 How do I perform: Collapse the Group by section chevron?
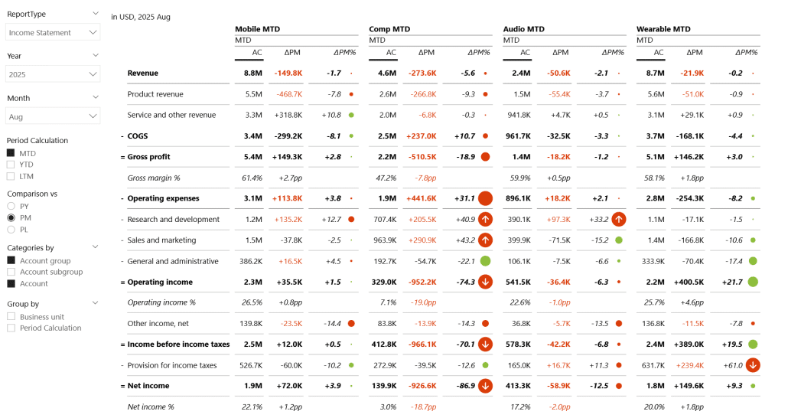click(95, 304)
